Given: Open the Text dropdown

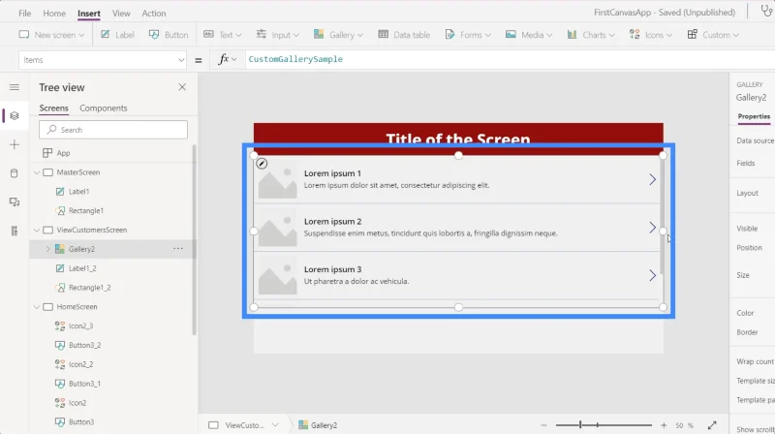Looking at the screenshot, I should 223,35.
